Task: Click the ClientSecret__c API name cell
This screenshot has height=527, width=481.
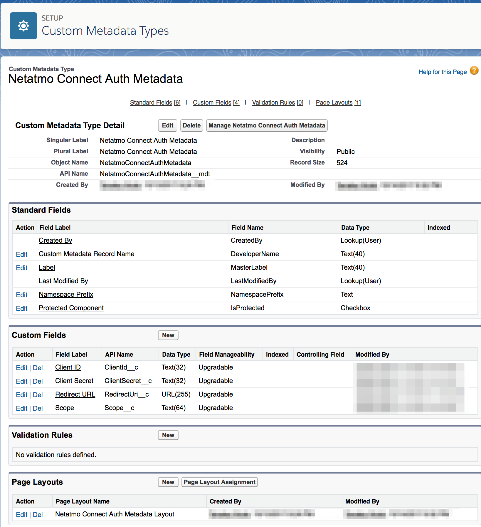Action: point(128,381)
